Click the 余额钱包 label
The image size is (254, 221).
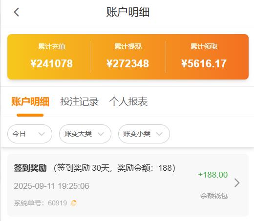tap(214, 196)
